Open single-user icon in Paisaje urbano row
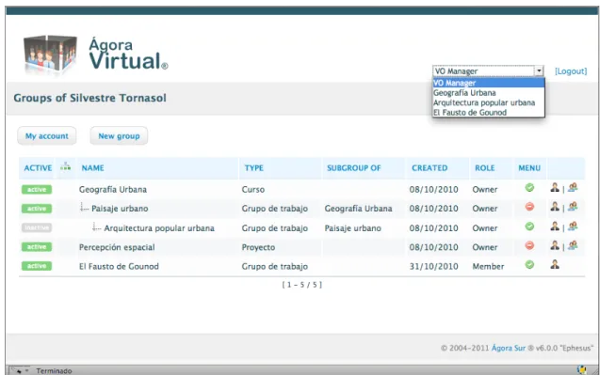The width and height of the screenshot is (600, 375). tap(555, 207)
